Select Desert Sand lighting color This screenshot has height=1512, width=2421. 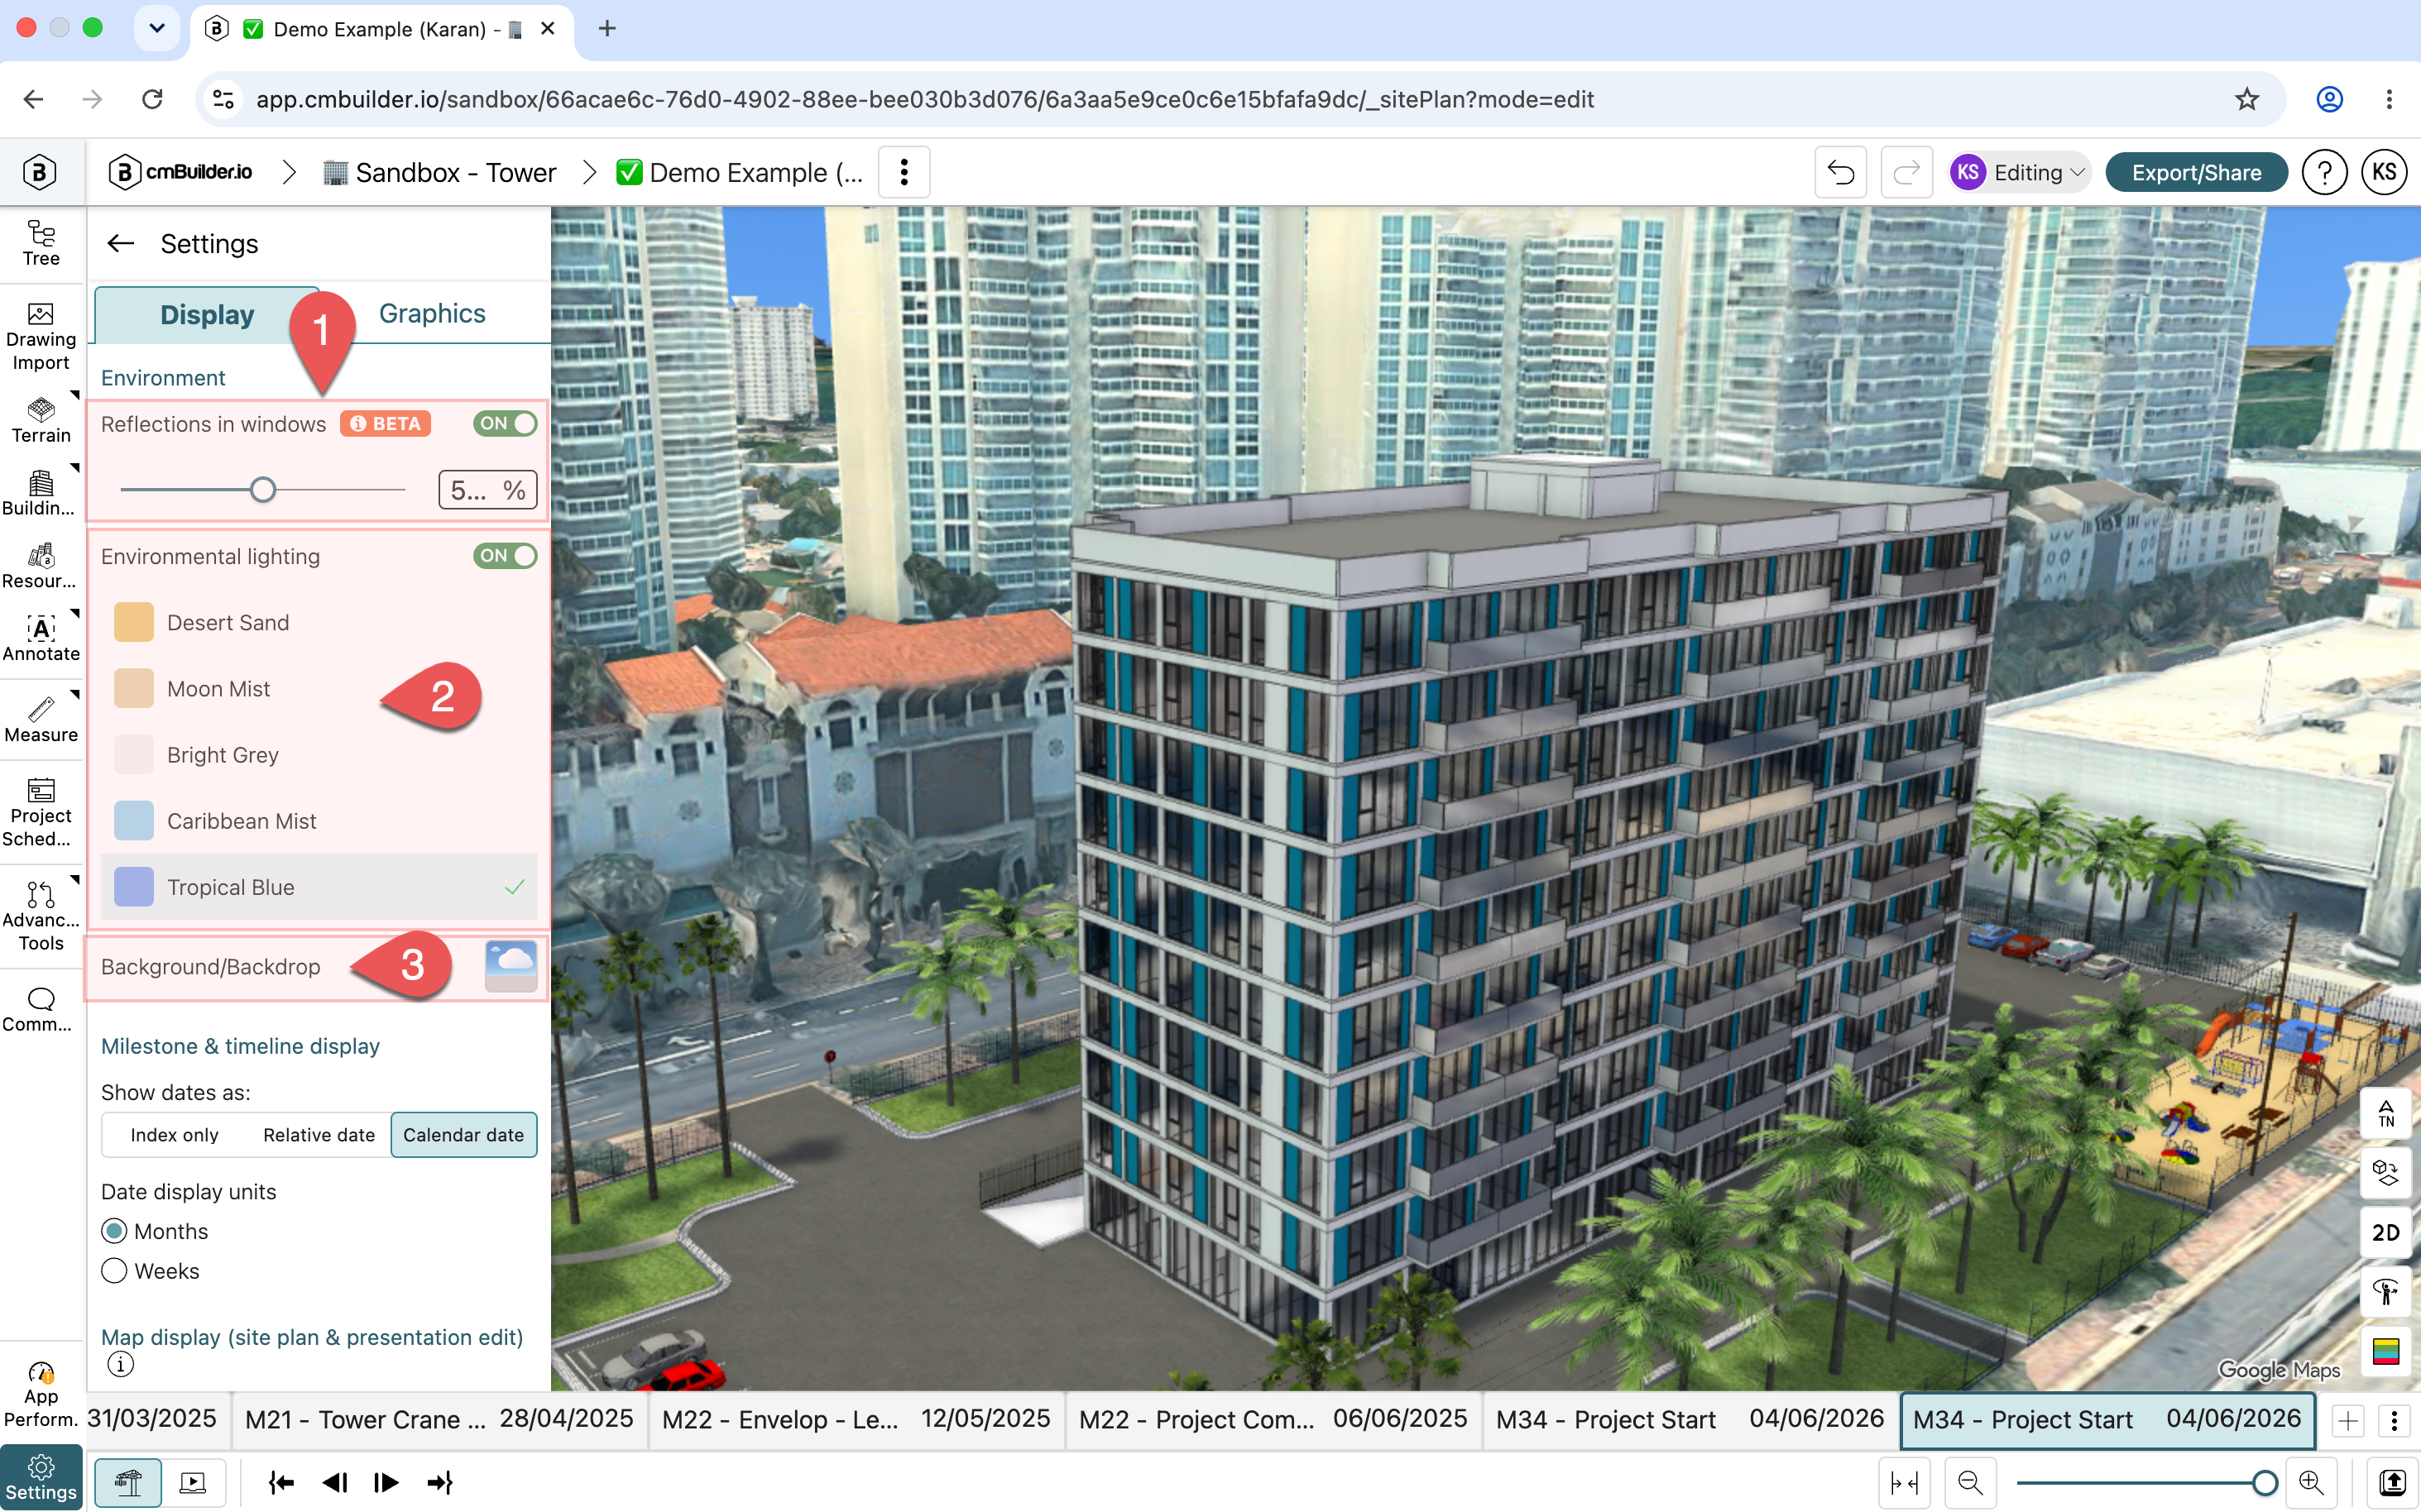point(319,622)
